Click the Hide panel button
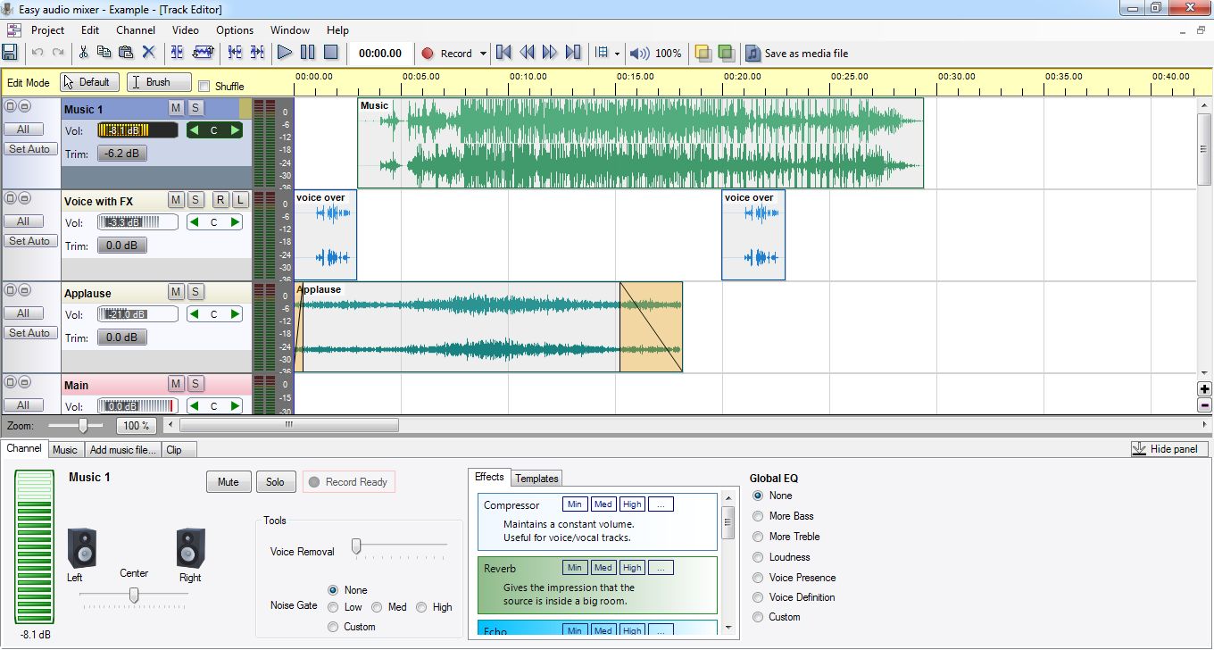 (x=1169, y=448)
